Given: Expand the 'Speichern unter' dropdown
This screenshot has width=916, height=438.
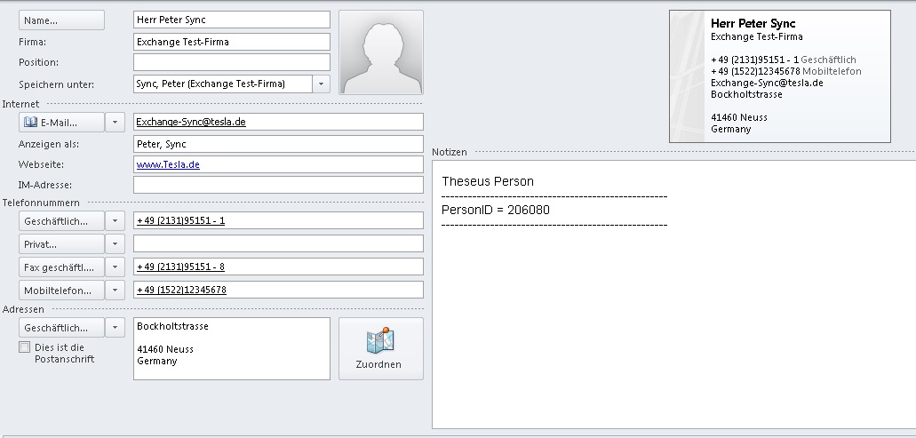Looking at the screenshot, I should (321, 84).
